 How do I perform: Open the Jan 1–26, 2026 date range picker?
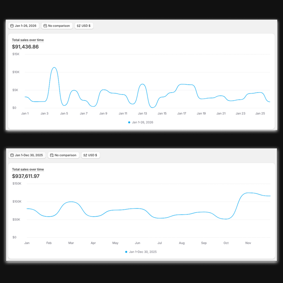[x=25, y=26]
